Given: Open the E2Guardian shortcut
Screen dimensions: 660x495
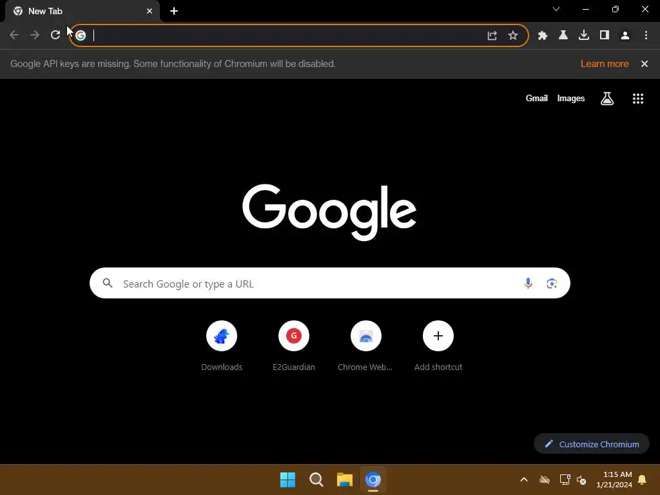Looking at the screenshot, I should 294,346.
